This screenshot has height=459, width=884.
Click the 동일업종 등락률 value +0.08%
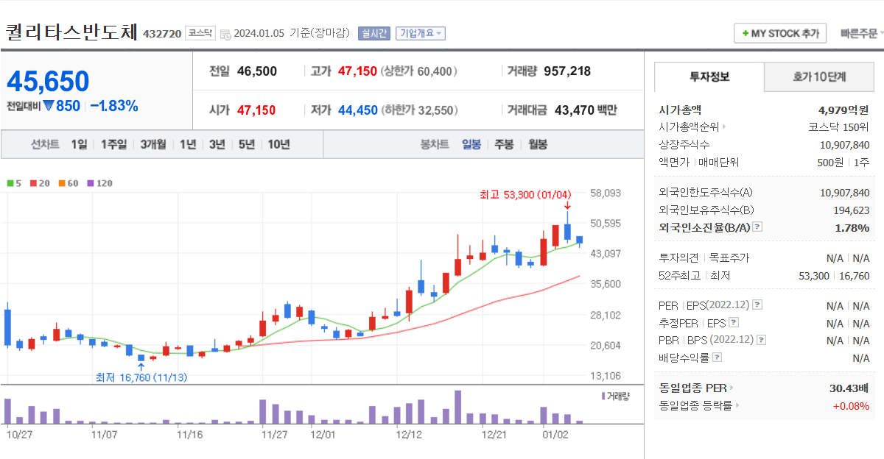pyautogui.click(x=851, y=405)
